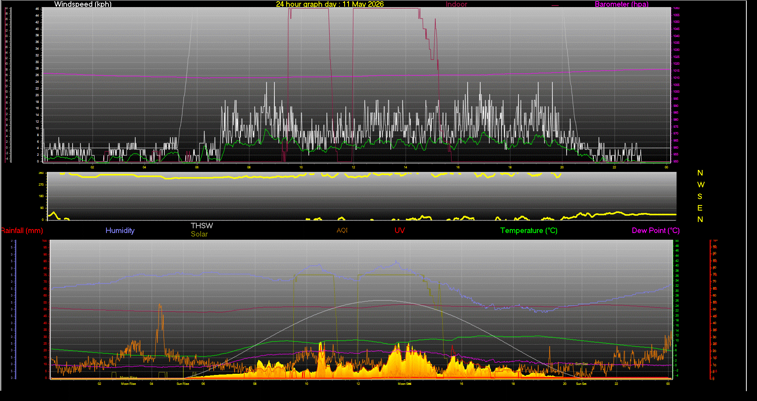Screen dimensions: 757x401
Task: Click hour '16' on the temperature chart axis
Action: pyautogui.click(x=461, y=384)
